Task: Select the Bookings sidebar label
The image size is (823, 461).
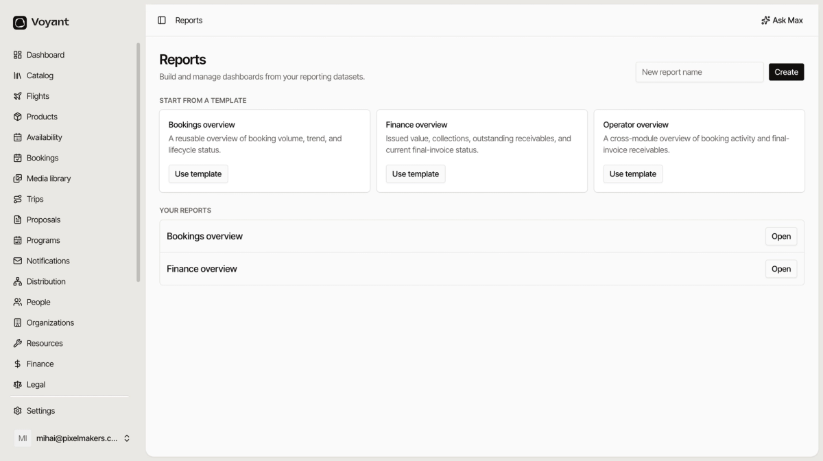Action: (43, 158)
